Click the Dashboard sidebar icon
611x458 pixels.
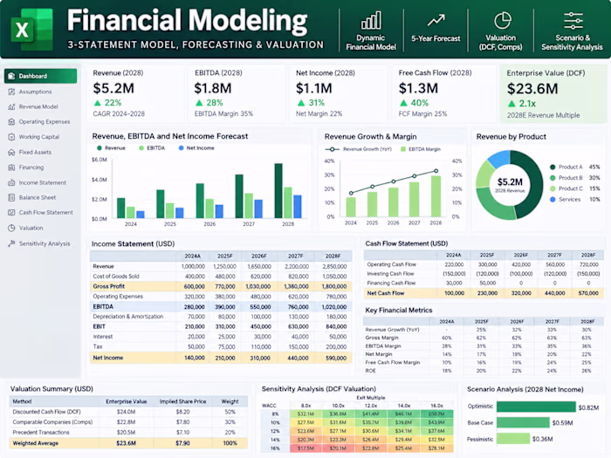pyautogui.click(x=11, y=76)
